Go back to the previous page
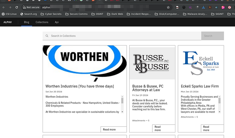Image resolution: width=235 pixels, height=138 pixels. [x=4, y=7]
